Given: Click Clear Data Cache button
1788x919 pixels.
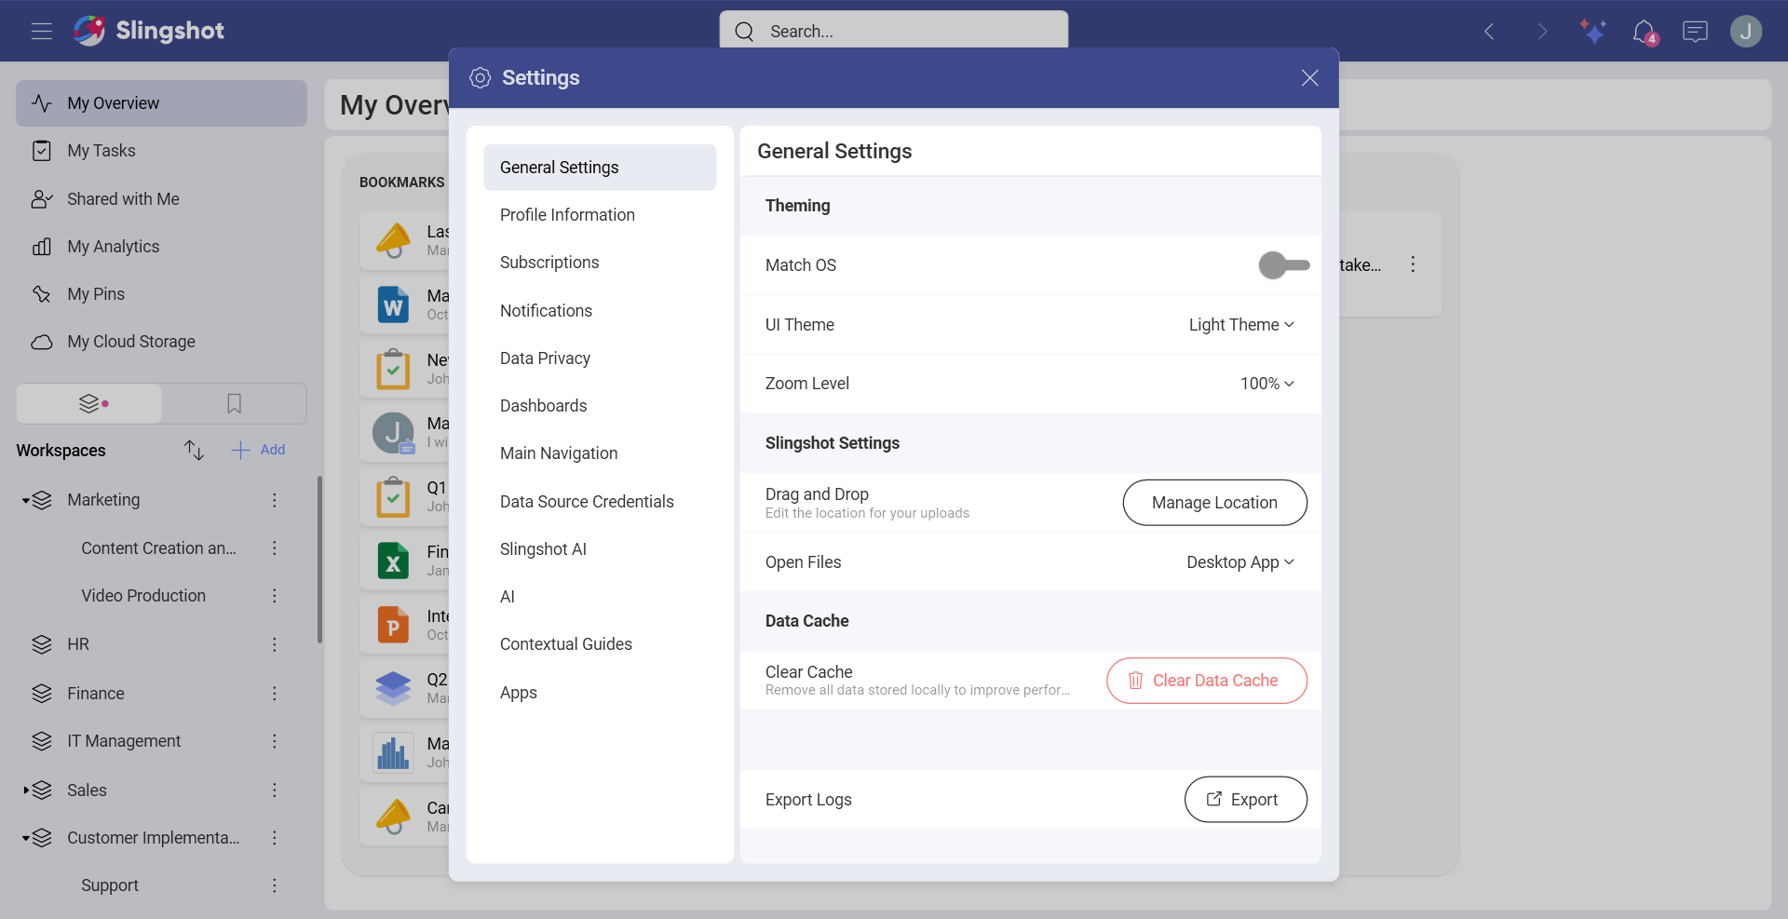Looking at the screenshot, I should [x=1206, y=681].
